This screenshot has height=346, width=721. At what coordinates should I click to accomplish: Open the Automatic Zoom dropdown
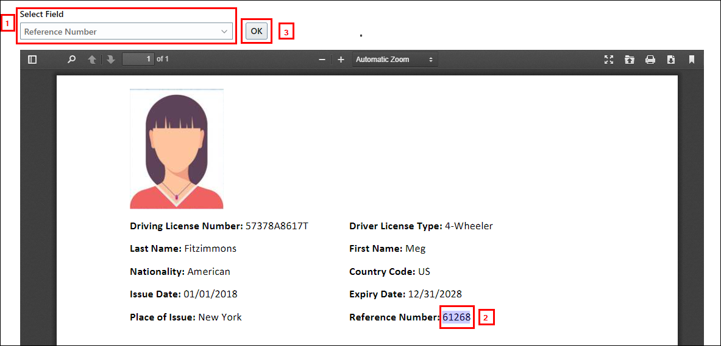coord(395,60)
